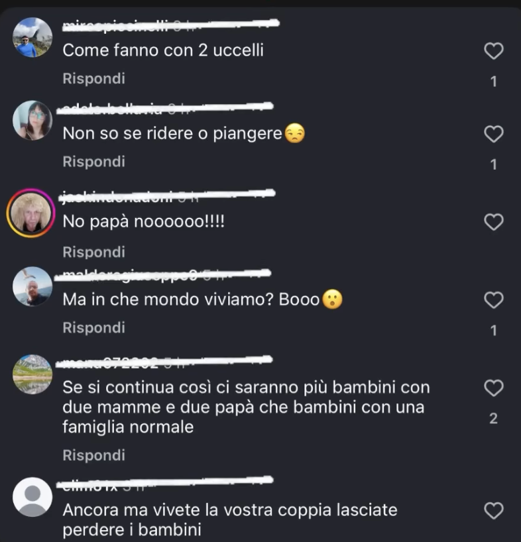Screen dimensions: 521x542
Task: Open mountain landscape profile picture
Action: (x=32, y=374)
